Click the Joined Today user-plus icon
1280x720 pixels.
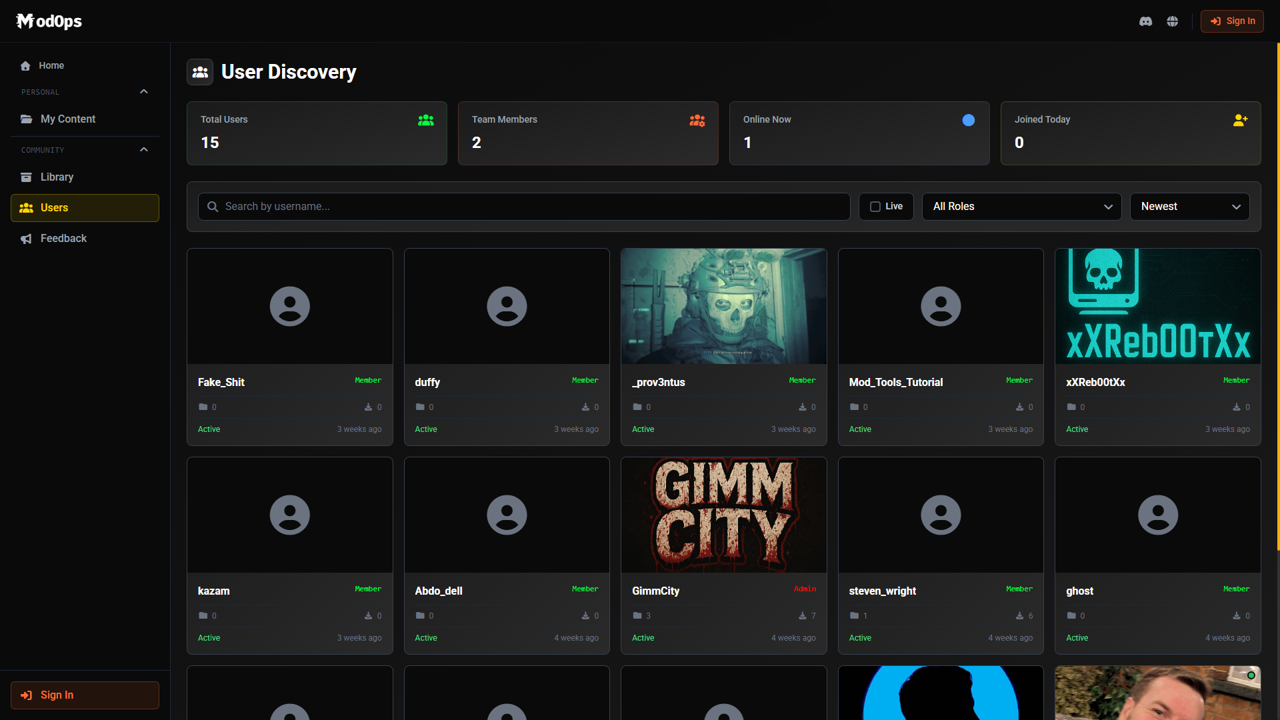coord(1240,120)
